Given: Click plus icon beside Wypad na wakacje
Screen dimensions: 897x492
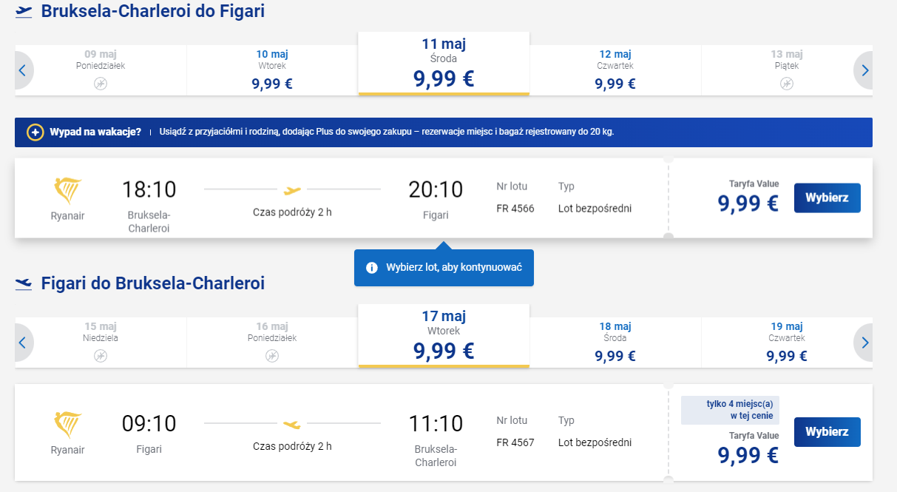Looking at the screenshot, I should (35, 132).
